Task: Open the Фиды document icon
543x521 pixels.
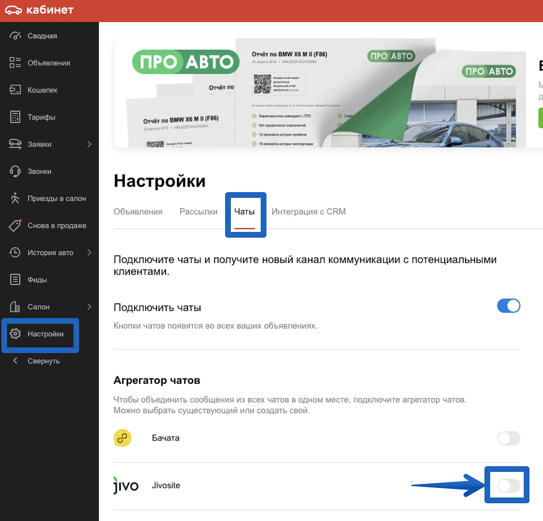Action: tap(15, 279)
